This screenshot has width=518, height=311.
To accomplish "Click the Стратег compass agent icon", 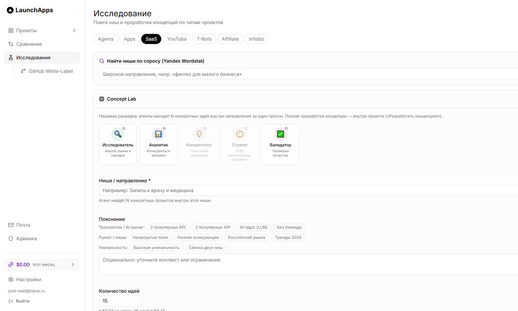I will [x=240, y=134].
